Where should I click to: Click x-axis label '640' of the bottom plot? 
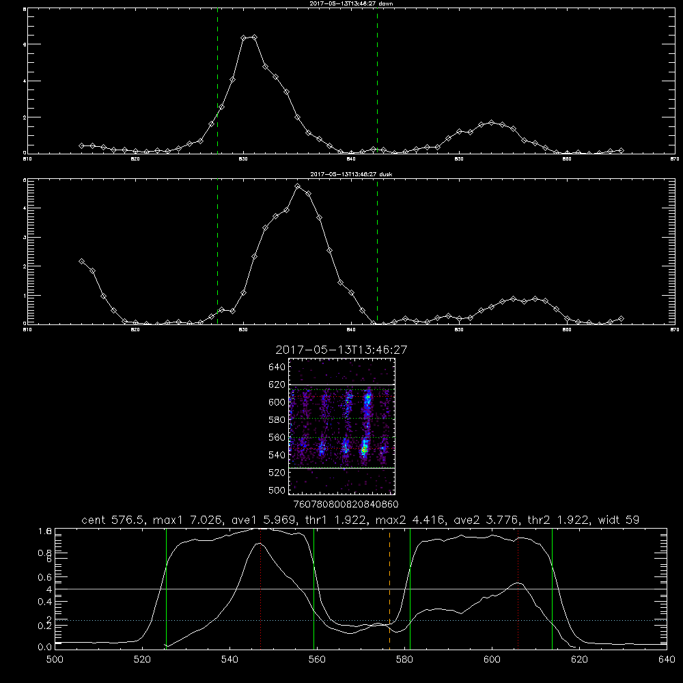tap(667, 660)
